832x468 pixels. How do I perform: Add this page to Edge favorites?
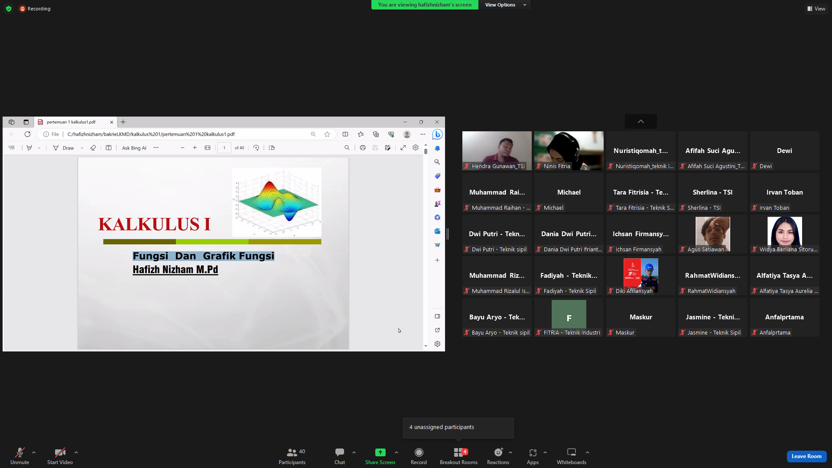coord(327,134)
